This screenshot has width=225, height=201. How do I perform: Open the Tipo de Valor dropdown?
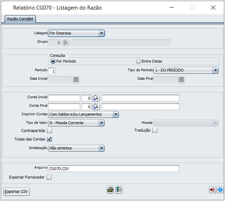click(x=76, y=123)
